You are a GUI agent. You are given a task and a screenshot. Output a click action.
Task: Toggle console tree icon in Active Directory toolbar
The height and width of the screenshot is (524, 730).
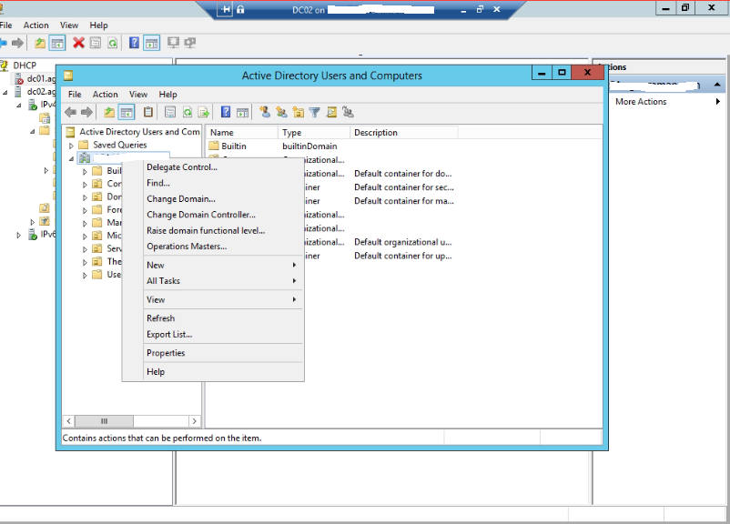(127, 112)
